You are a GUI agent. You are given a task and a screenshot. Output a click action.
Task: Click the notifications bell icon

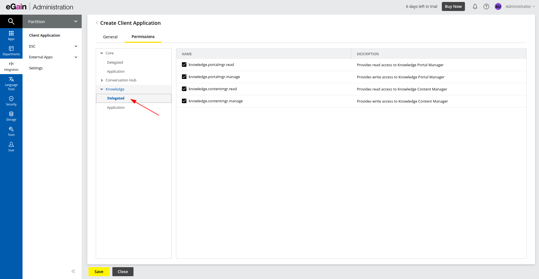click(475, 6)
